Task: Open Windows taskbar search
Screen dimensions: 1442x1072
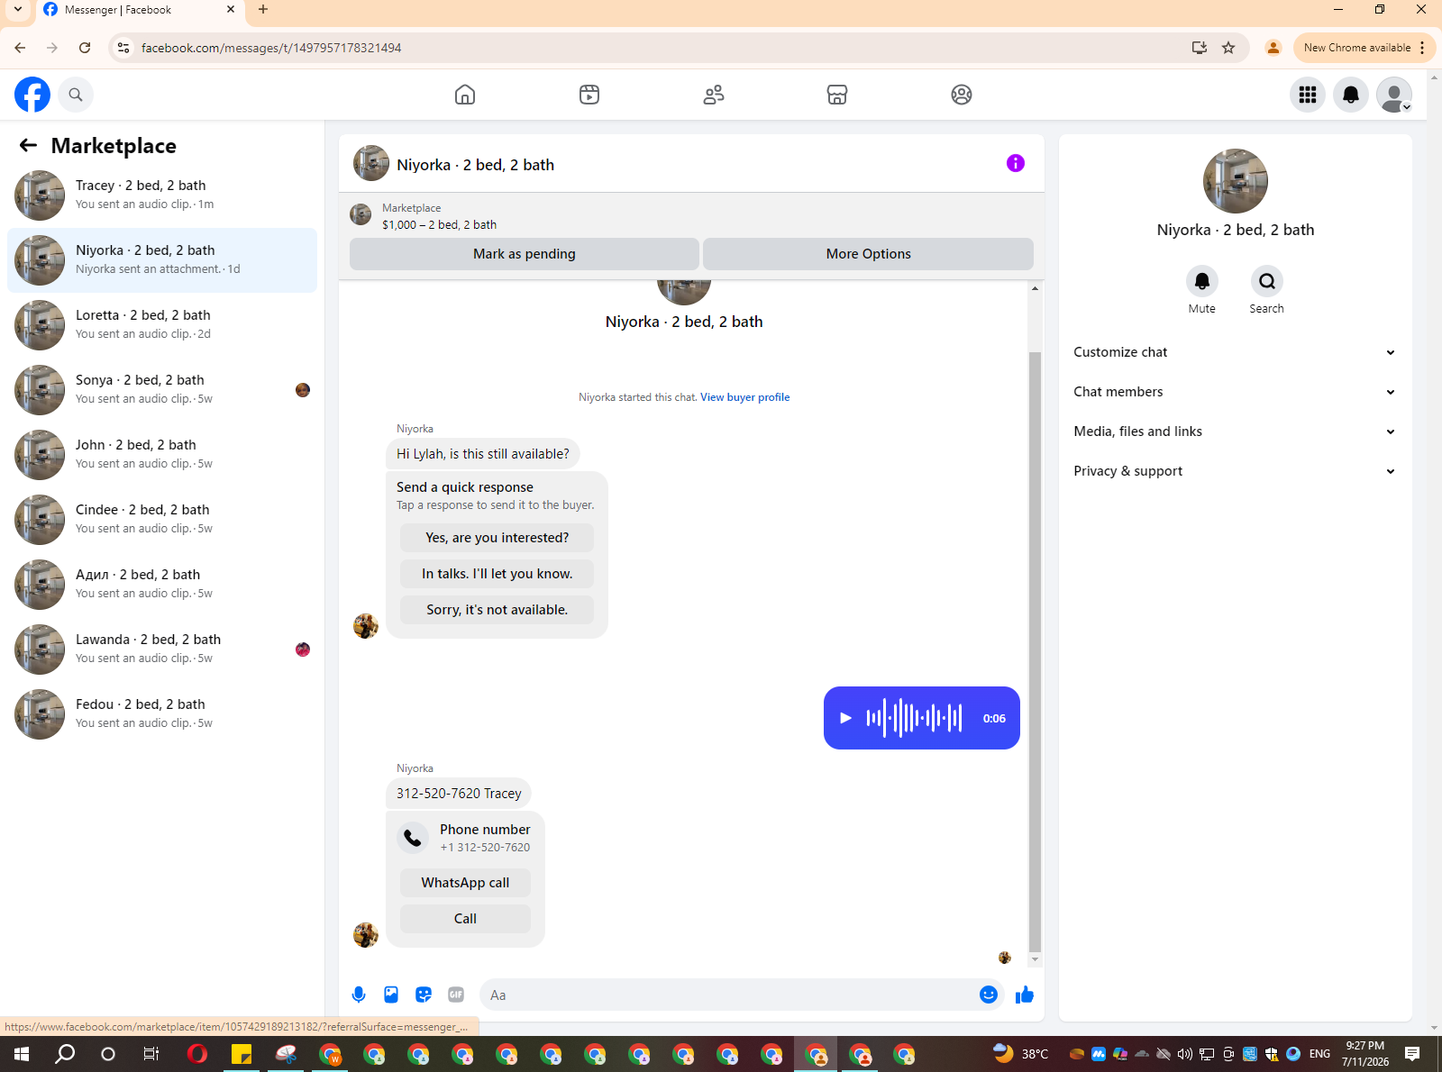Action: pyautogui.click(x=65, y=1054)
